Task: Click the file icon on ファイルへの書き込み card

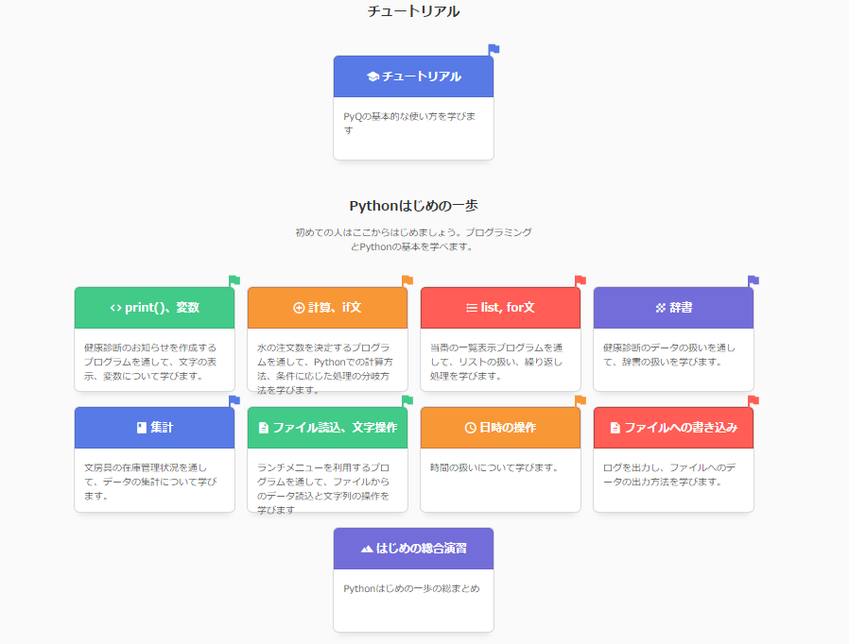Action: click(615, 428)
